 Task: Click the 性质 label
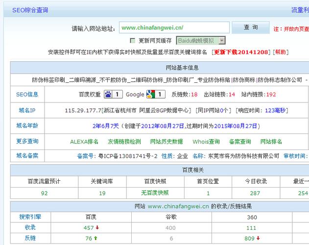click(x=167, y=156)
